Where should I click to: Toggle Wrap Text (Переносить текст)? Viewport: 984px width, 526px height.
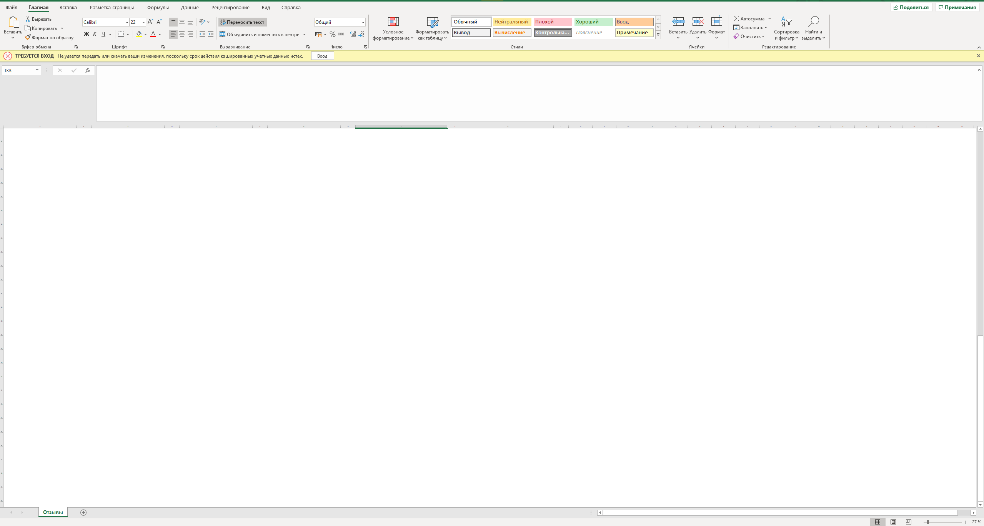click(242, 22)
